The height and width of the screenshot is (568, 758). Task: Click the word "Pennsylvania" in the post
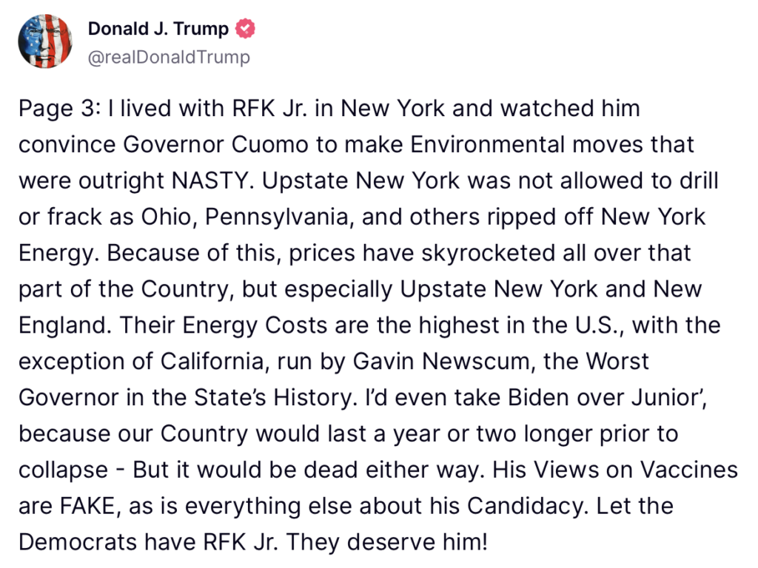pos(277,217)
